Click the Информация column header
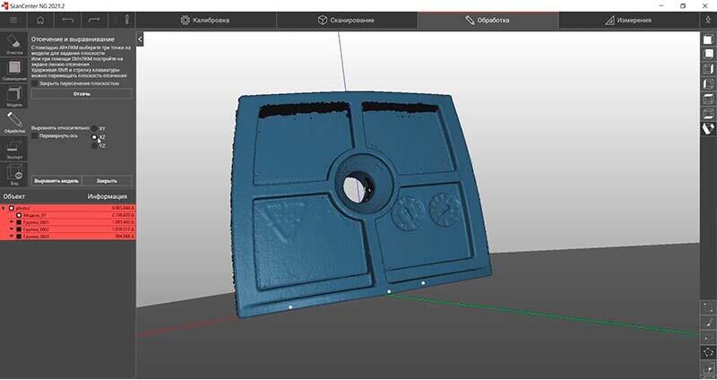Screen dimensions: 717x380 point(107,196)
